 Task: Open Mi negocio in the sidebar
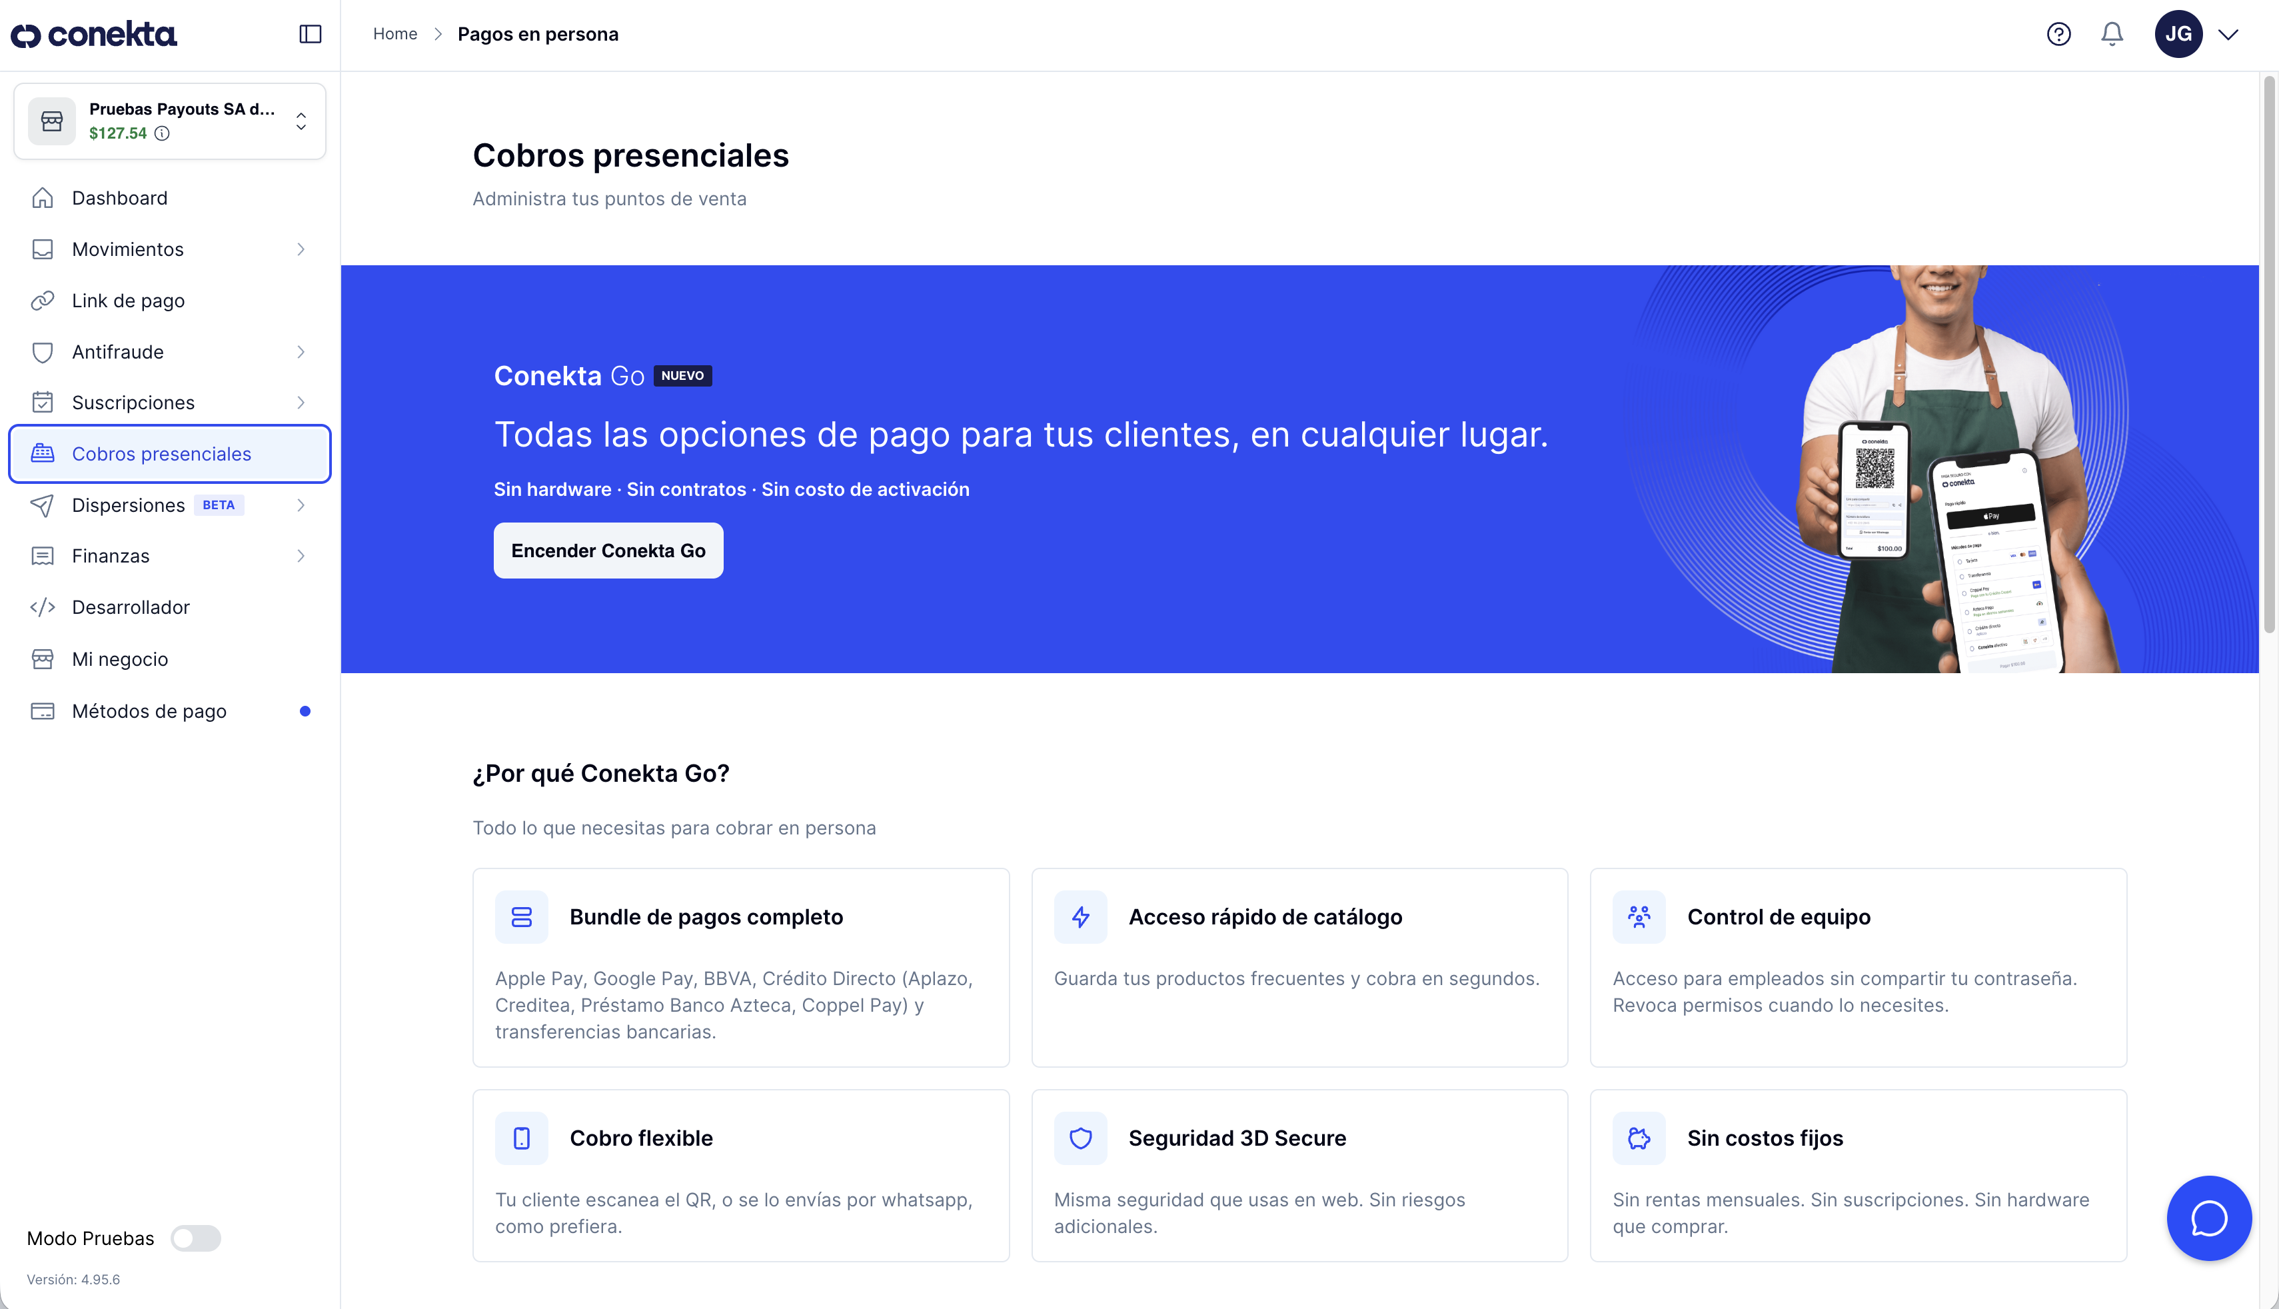point(170,659)
